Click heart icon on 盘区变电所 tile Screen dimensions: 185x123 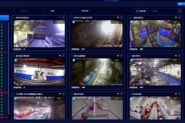pyautogui.click(x=118, y=94)
